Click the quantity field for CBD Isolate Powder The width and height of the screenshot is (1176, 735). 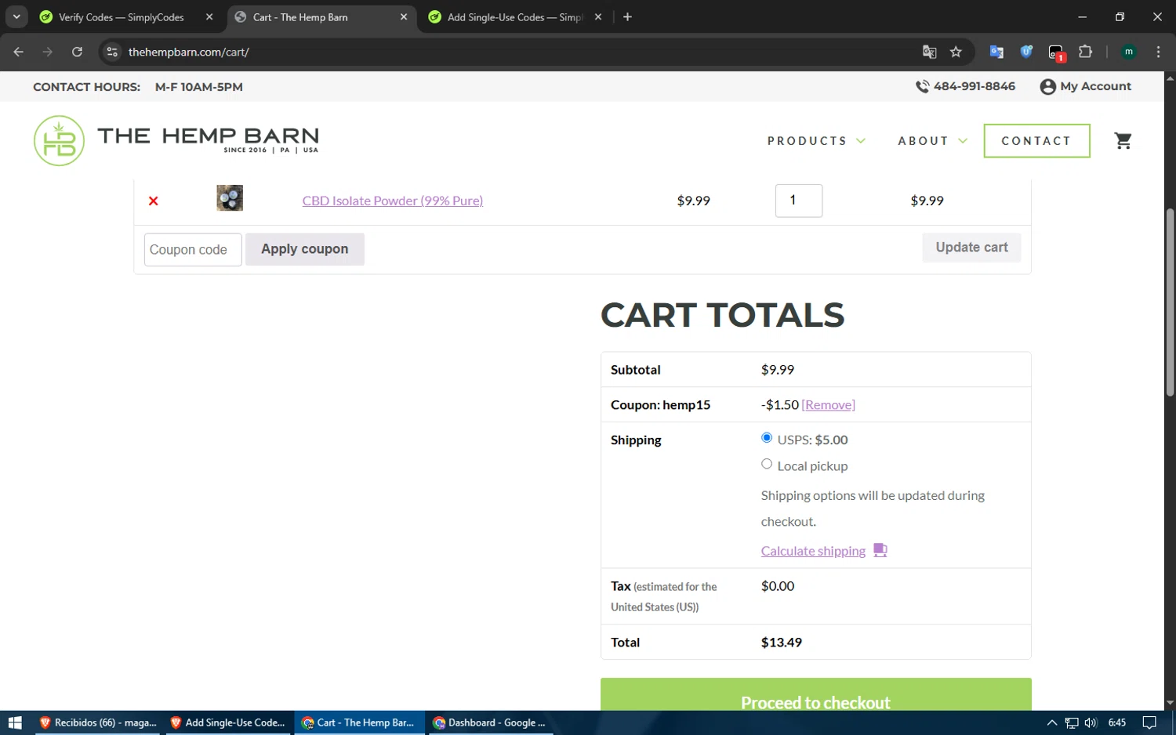pos(798,201)
